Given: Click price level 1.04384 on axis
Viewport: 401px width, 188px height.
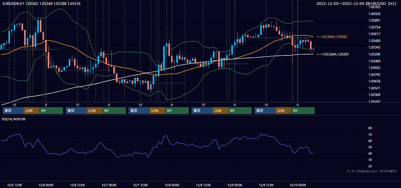Looking at the screenshot, I should point(374,95).
